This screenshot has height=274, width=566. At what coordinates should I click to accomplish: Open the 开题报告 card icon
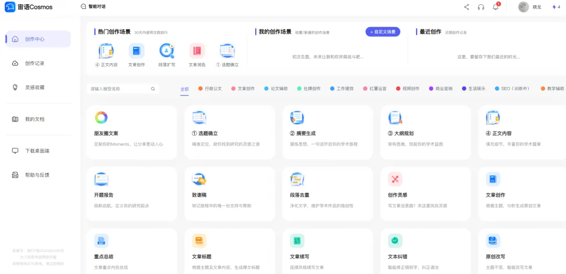[101, 179]
